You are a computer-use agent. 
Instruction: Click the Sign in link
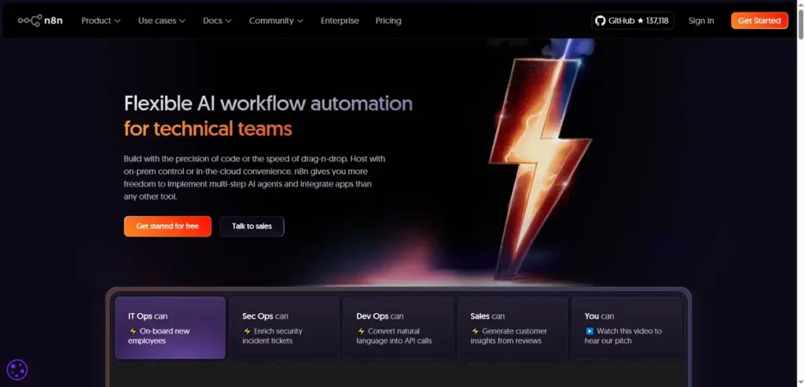coord(701,20)
